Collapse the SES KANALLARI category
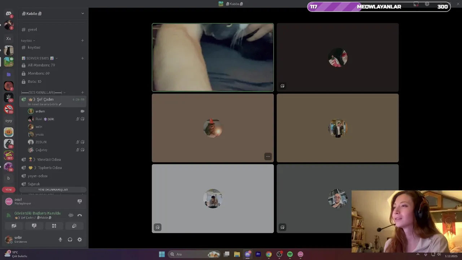The height and width of the screenshot is (260, 462). (43, 92)
